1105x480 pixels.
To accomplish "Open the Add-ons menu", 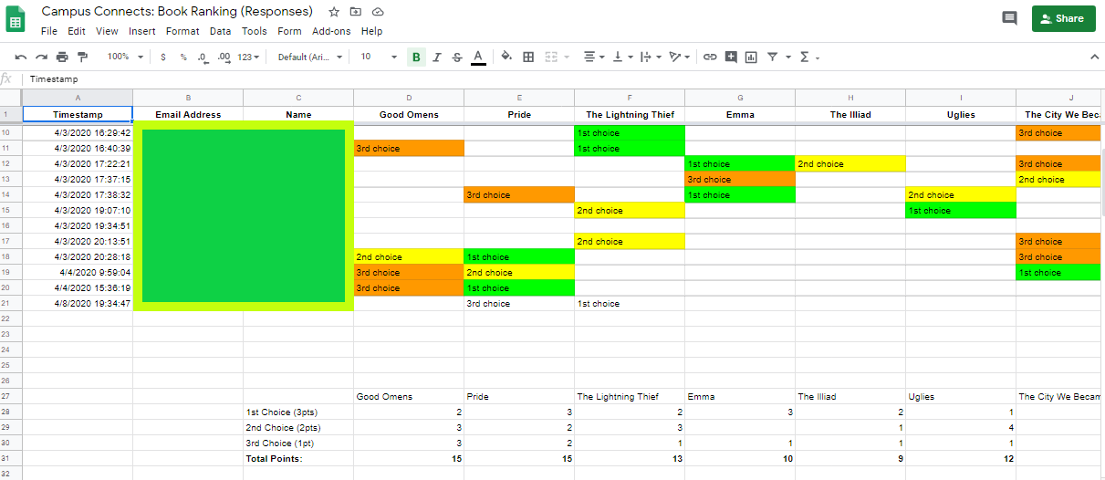I will pyautogui.click(x=331, y=31).
